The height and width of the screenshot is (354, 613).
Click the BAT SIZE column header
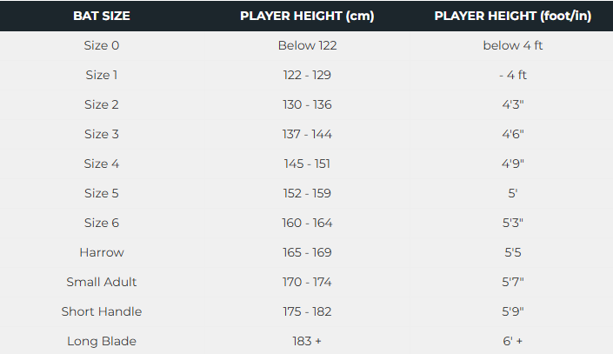click(102, 17)
